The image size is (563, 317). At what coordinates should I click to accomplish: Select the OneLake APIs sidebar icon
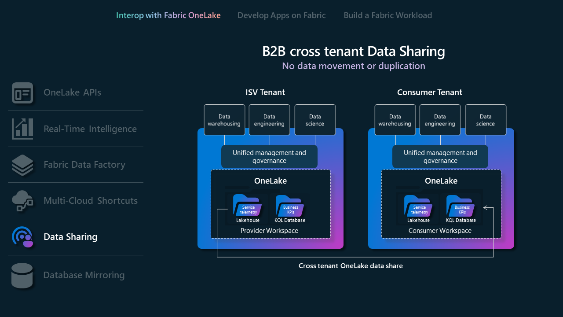point(22,93)
